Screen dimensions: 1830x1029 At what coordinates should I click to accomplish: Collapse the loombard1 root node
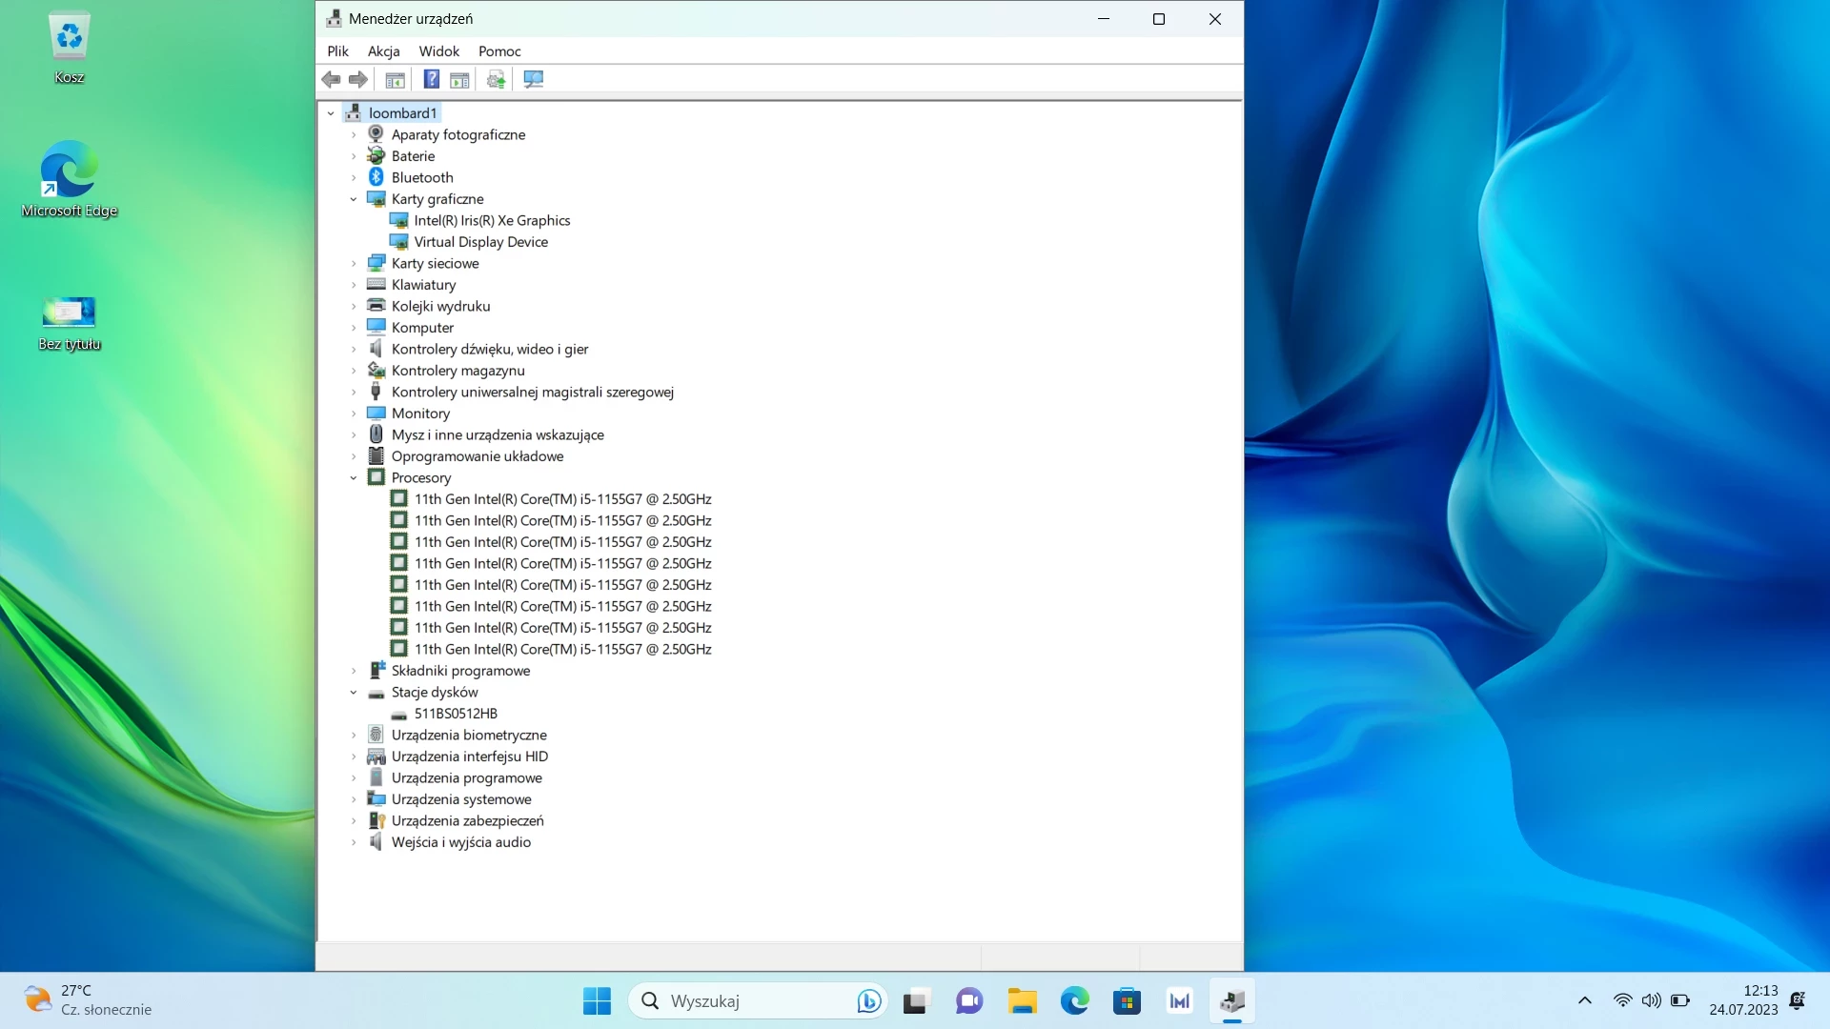click(331, 113)
